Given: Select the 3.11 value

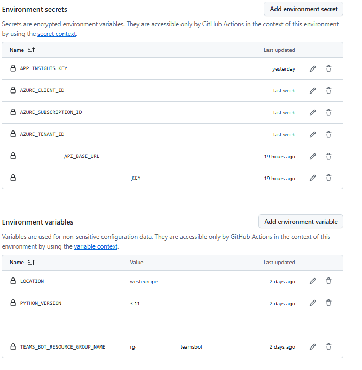Looking at the screenshot, I should pos(135,304).
